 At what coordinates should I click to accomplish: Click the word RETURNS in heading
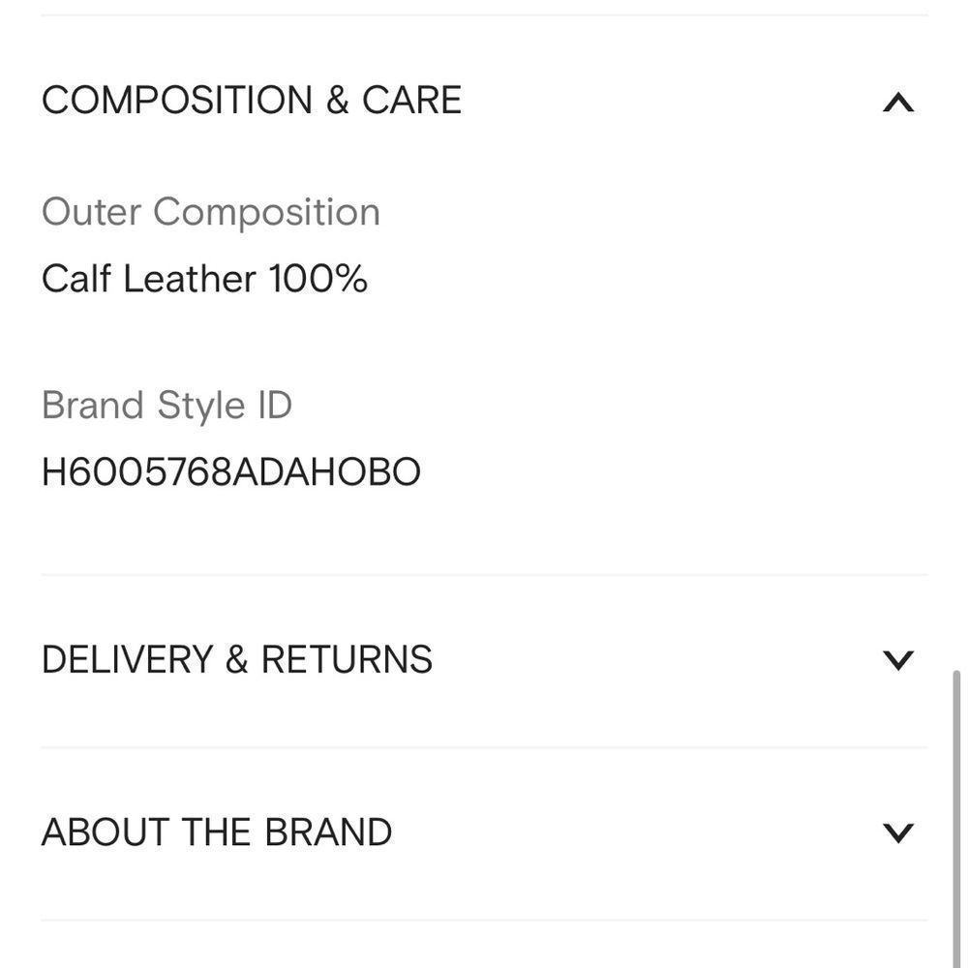[347, 658]
